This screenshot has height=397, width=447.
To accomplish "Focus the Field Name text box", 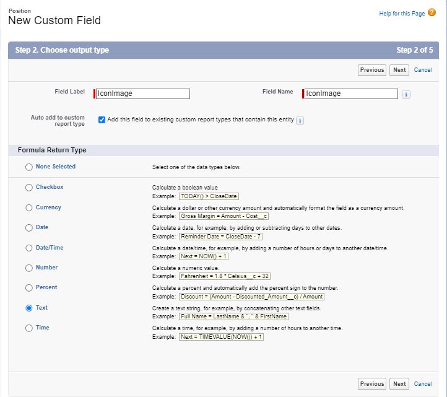I will click(351, 94).
